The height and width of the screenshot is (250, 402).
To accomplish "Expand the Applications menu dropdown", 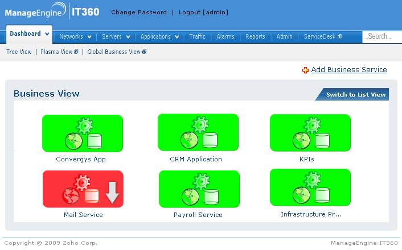I will 177,37.
